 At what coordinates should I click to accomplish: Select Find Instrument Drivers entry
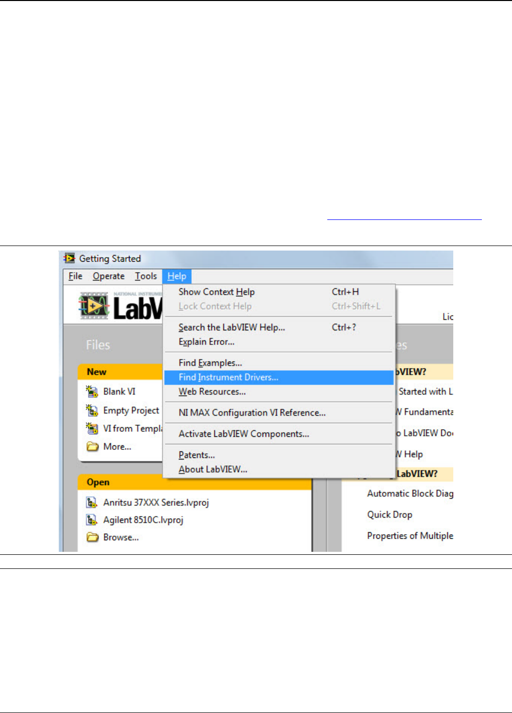279,378
